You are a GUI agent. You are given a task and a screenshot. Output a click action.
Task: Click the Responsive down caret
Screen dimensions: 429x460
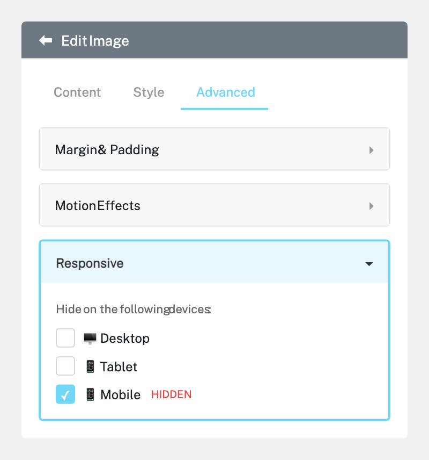[x=369, y=264]
